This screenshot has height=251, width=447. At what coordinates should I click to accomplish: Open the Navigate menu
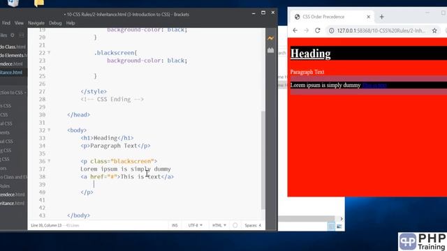click(36, 23)
